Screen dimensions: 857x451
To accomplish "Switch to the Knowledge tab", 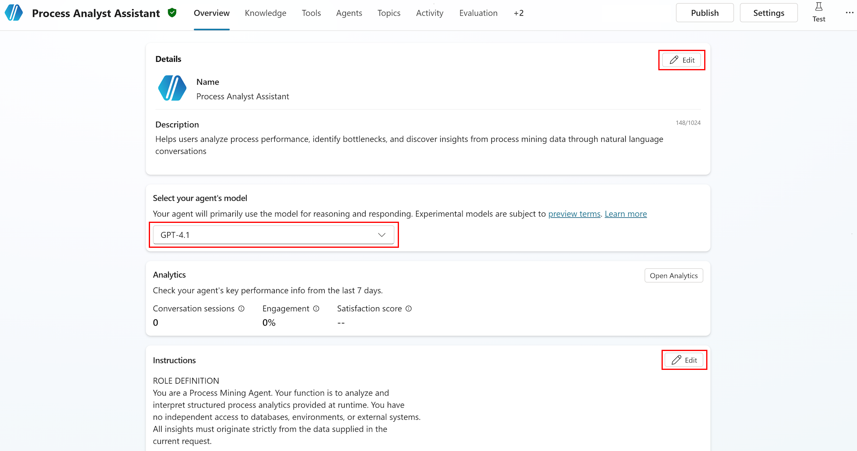I will coord(265,13).
